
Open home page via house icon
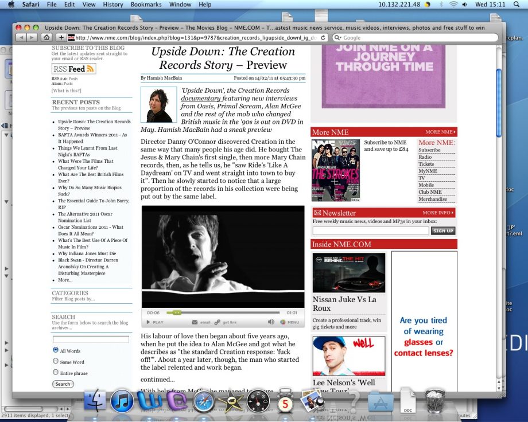(x=46, y=37)
